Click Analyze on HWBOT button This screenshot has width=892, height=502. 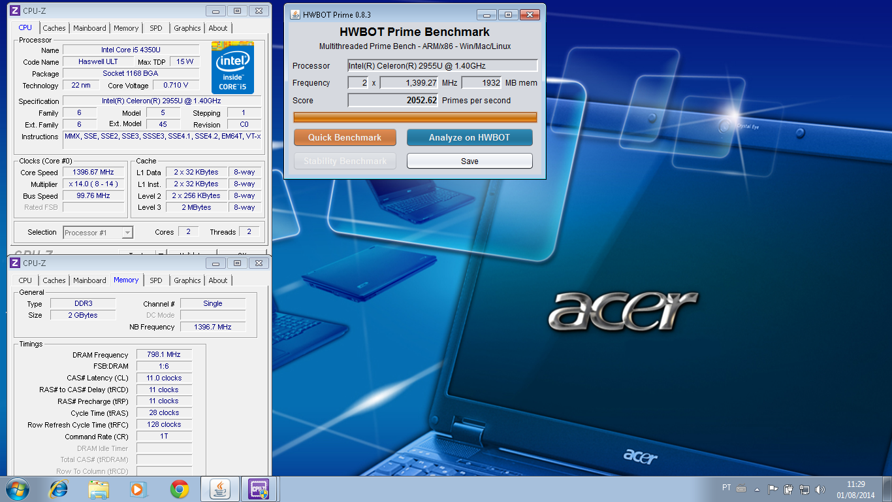coord(470,137)
